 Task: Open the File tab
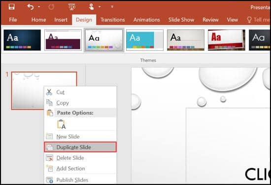pyautogui.click(x=13, y=20)
